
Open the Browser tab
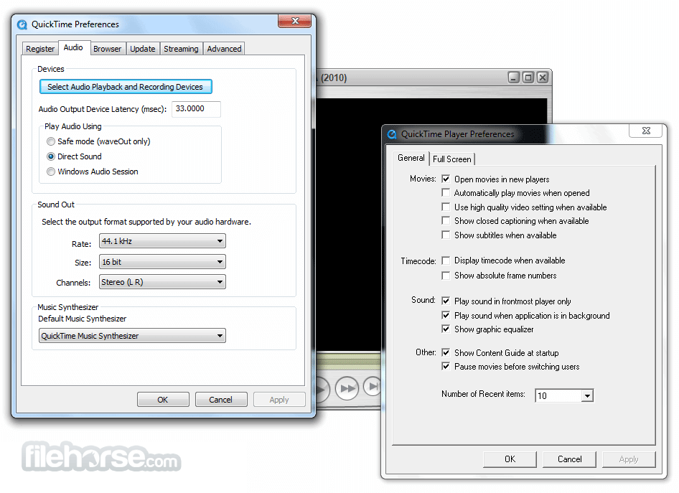[108, 49]
